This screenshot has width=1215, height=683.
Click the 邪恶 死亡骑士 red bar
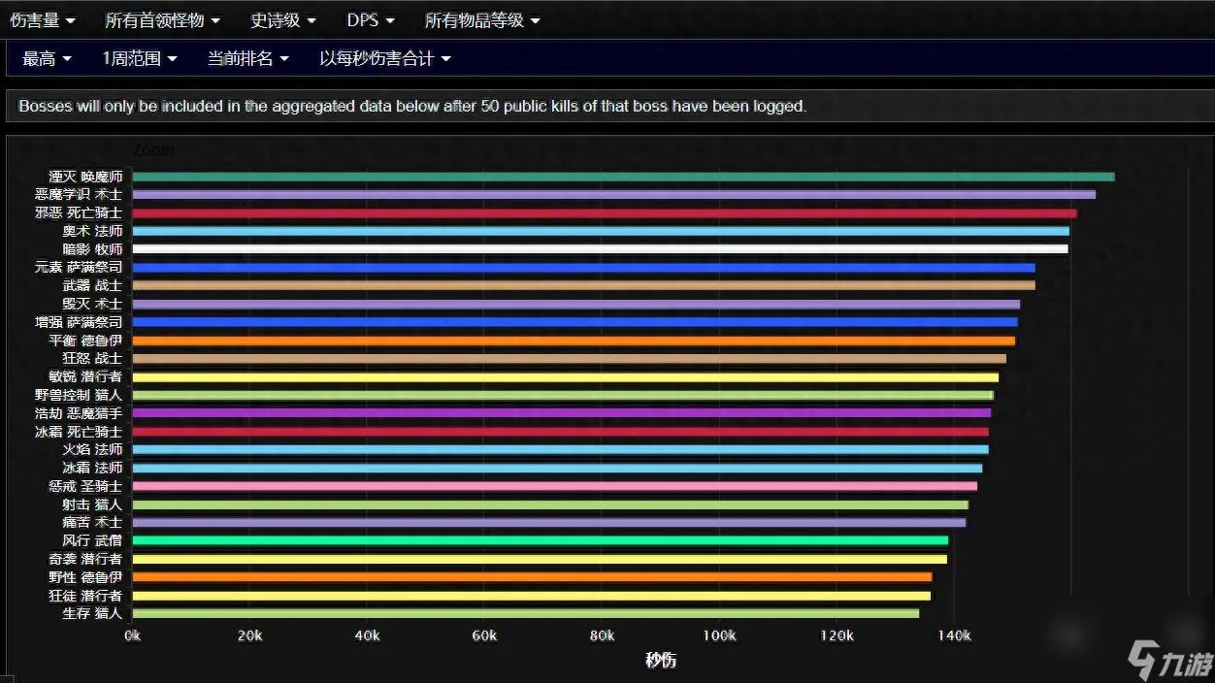[x=604, y=213]
